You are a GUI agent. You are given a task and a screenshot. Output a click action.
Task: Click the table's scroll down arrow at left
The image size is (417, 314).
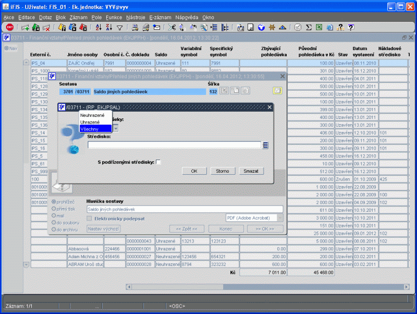[x=26, y=265]
